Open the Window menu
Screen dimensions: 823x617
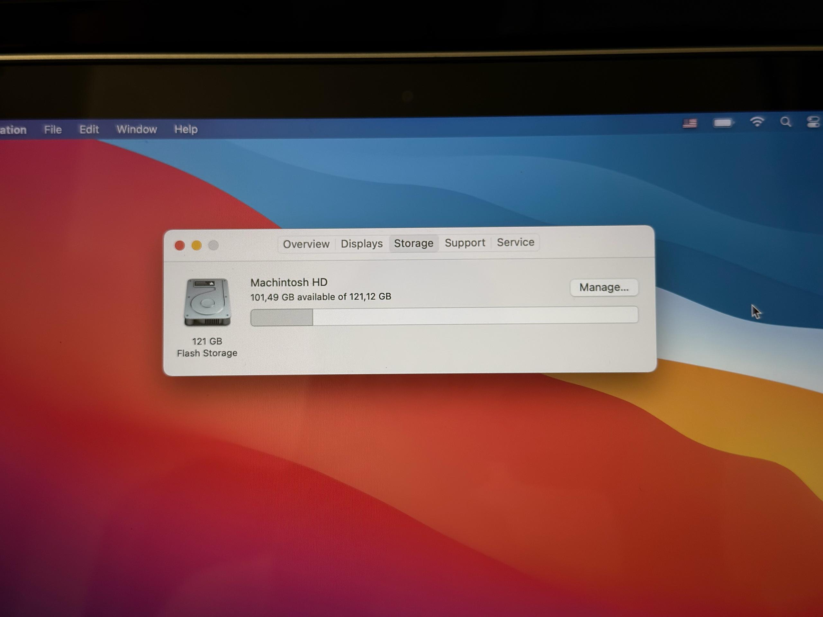coord(137,130)
